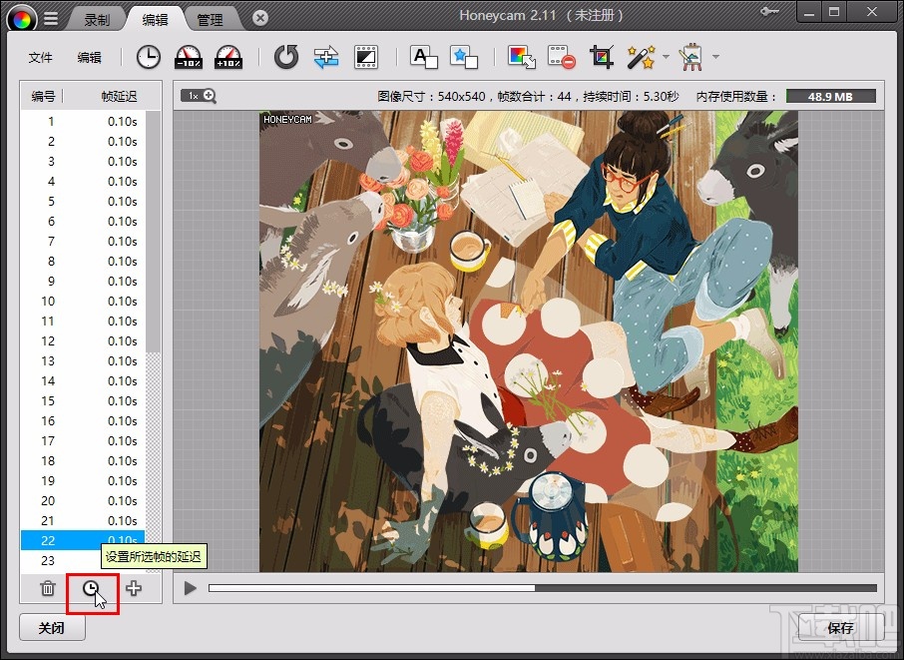Select frame row 9
904x660 pixels.
pos(83,281)
